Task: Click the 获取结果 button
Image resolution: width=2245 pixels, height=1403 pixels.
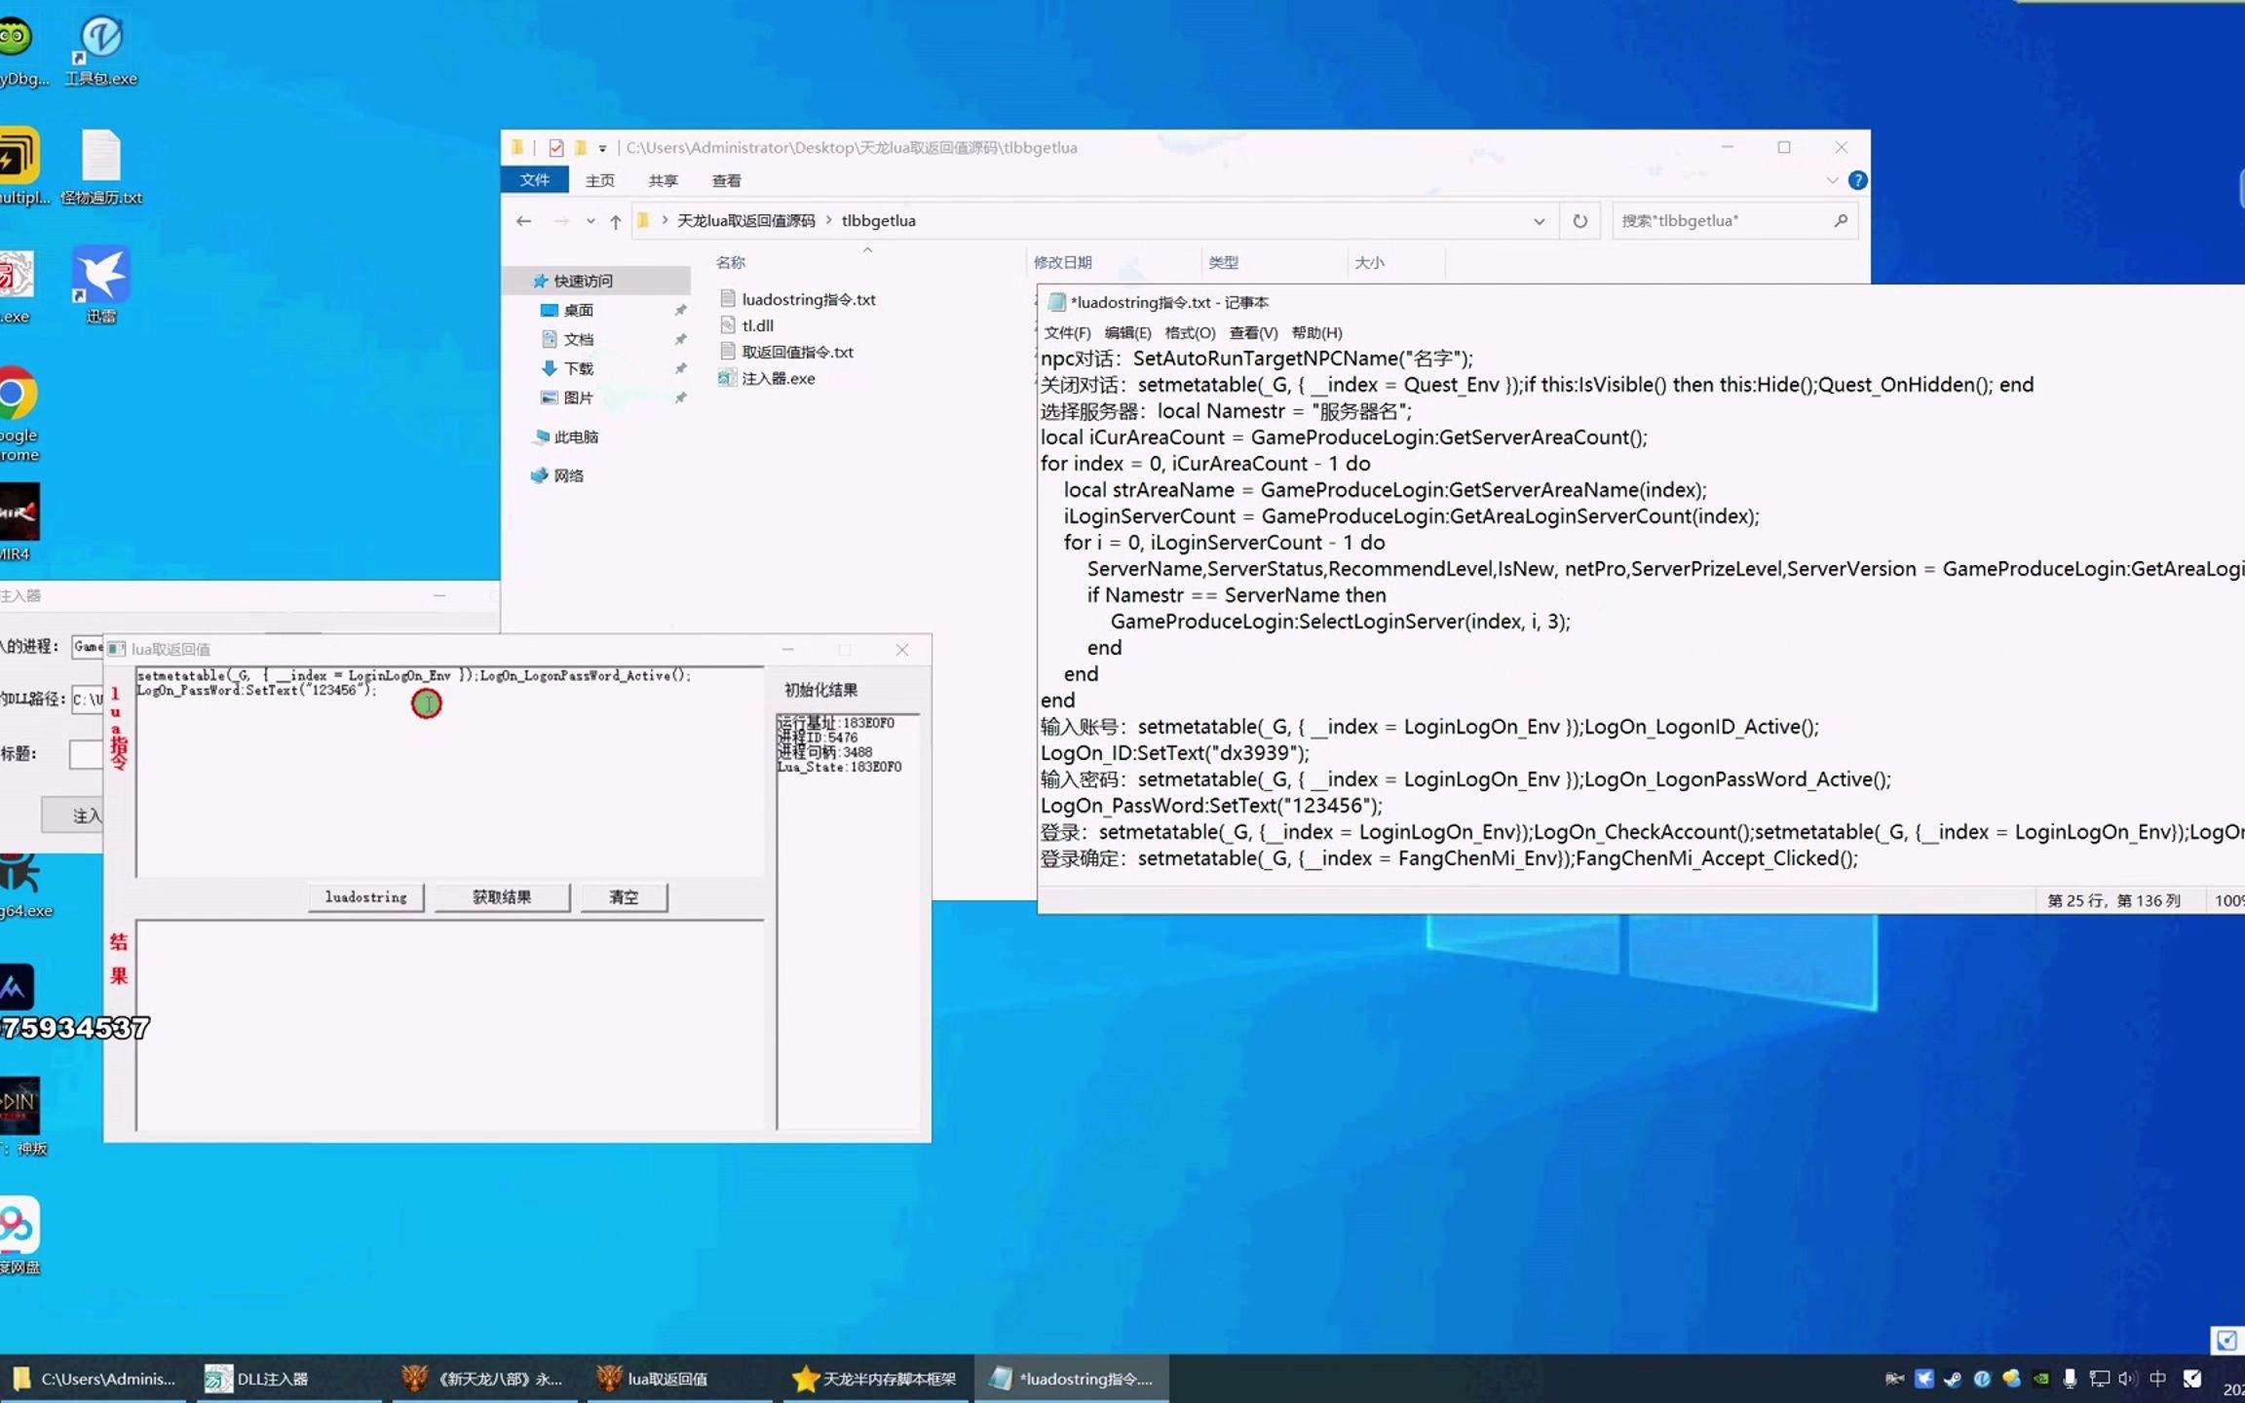Action: coord(502,896)
